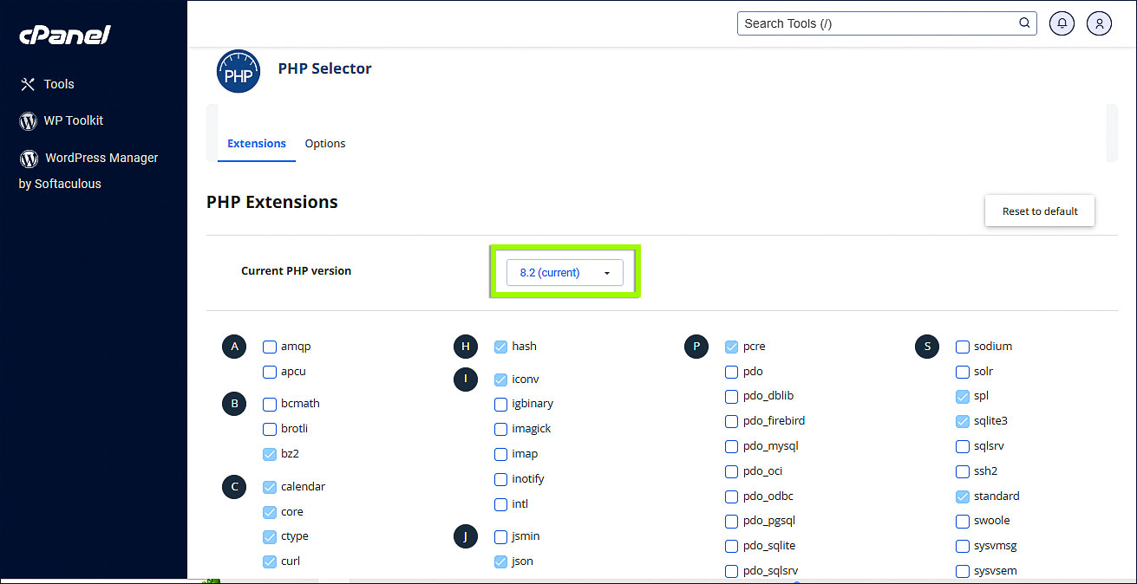Enable the sodium extension checkbox
The image size is (1137, 584).
[963, 347]
